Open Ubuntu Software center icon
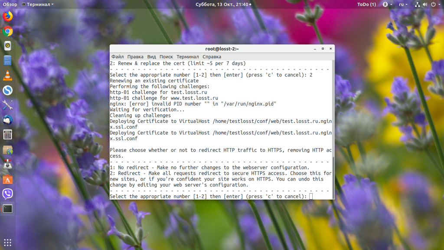Image resolution: width=444 pixels, height=250 pixels. tap(7, 179)
